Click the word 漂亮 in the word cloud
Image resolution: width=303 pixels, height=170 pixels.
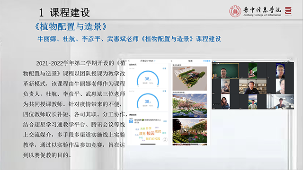[x=142, y=134]
